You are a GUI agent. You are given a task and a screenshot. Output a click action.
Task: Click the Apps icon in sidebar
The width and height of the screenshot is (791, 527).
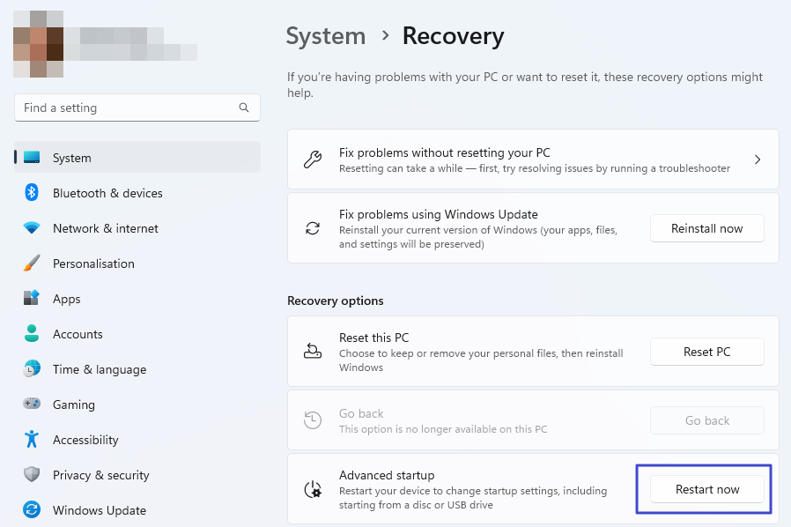[32, 299]
